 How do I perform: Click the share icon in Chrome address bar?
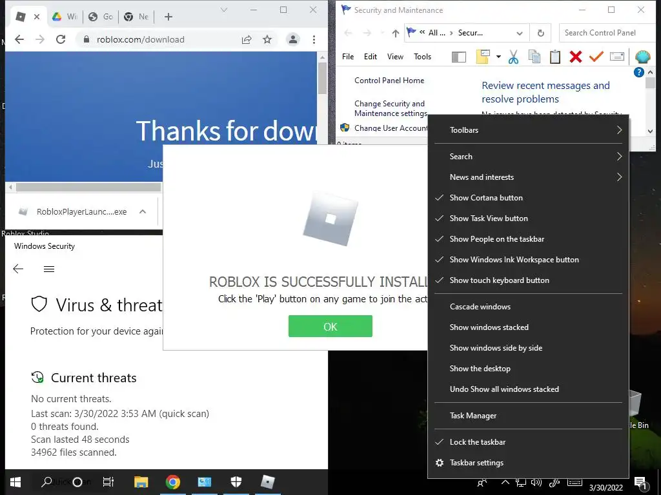coord(247,39)
